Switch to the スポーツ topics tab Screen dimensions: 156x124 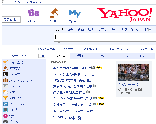123,56
